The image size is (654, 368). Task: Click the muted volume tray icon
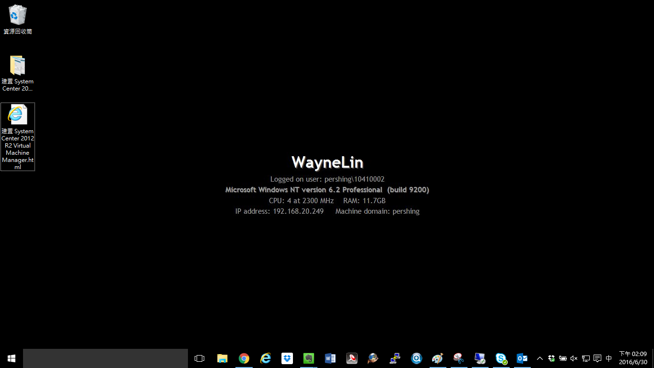(574, 358)
